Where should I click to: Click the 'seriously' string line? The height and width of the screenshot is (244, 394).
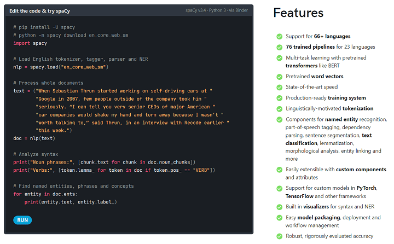tap(125, 107)
